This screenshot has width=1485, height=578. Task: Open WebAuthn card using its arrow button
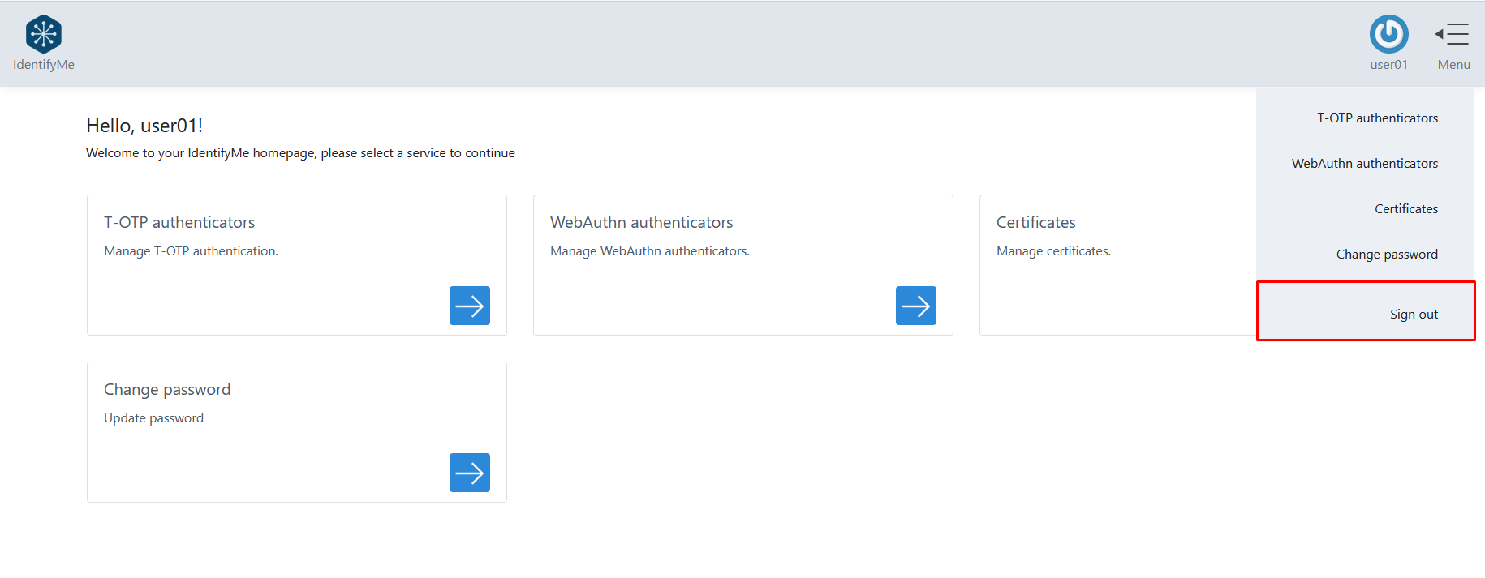(x=915, y=306)
